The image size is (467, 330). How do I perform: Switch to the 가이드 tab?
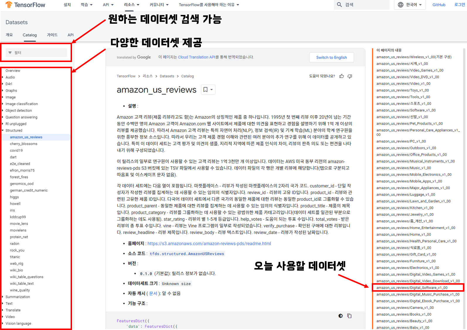pyautogui.click(x=52, y=35)
